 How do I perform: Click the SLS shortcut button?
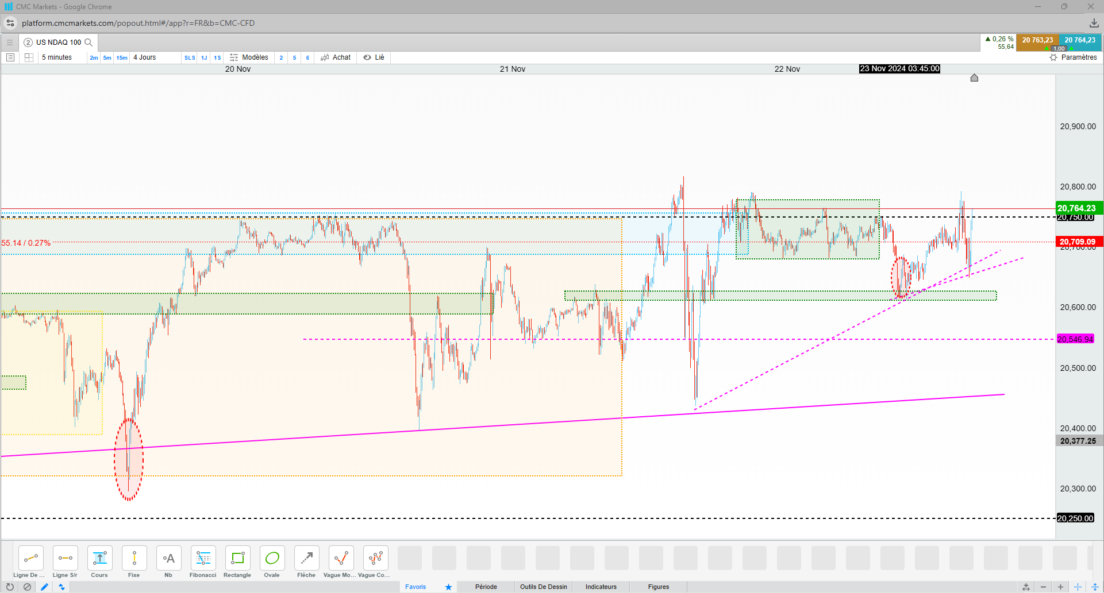(190, 57)
